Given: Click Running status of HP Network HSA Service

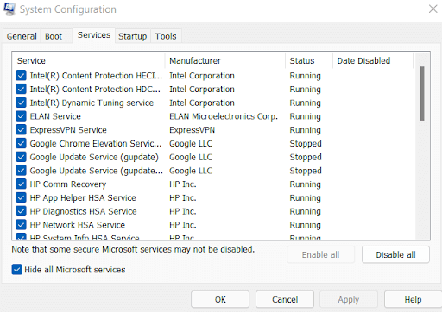Looking at the screenshot, I should tap(305, 225).
